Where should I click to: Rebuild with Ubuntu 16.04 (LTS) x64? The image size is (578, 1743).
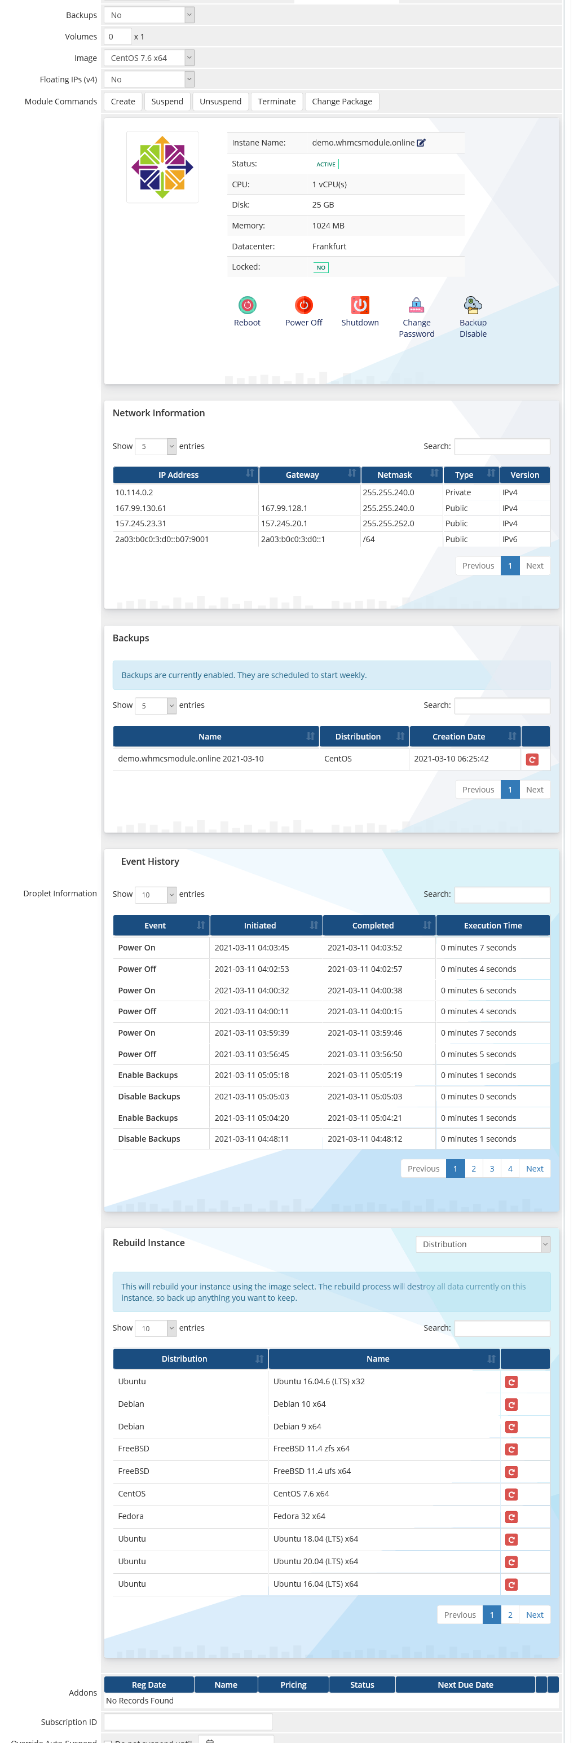(x=511, y=1584)
